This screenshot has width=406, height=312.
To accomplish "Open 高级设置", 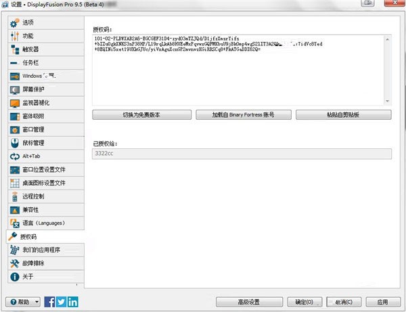I will (249, 302).
